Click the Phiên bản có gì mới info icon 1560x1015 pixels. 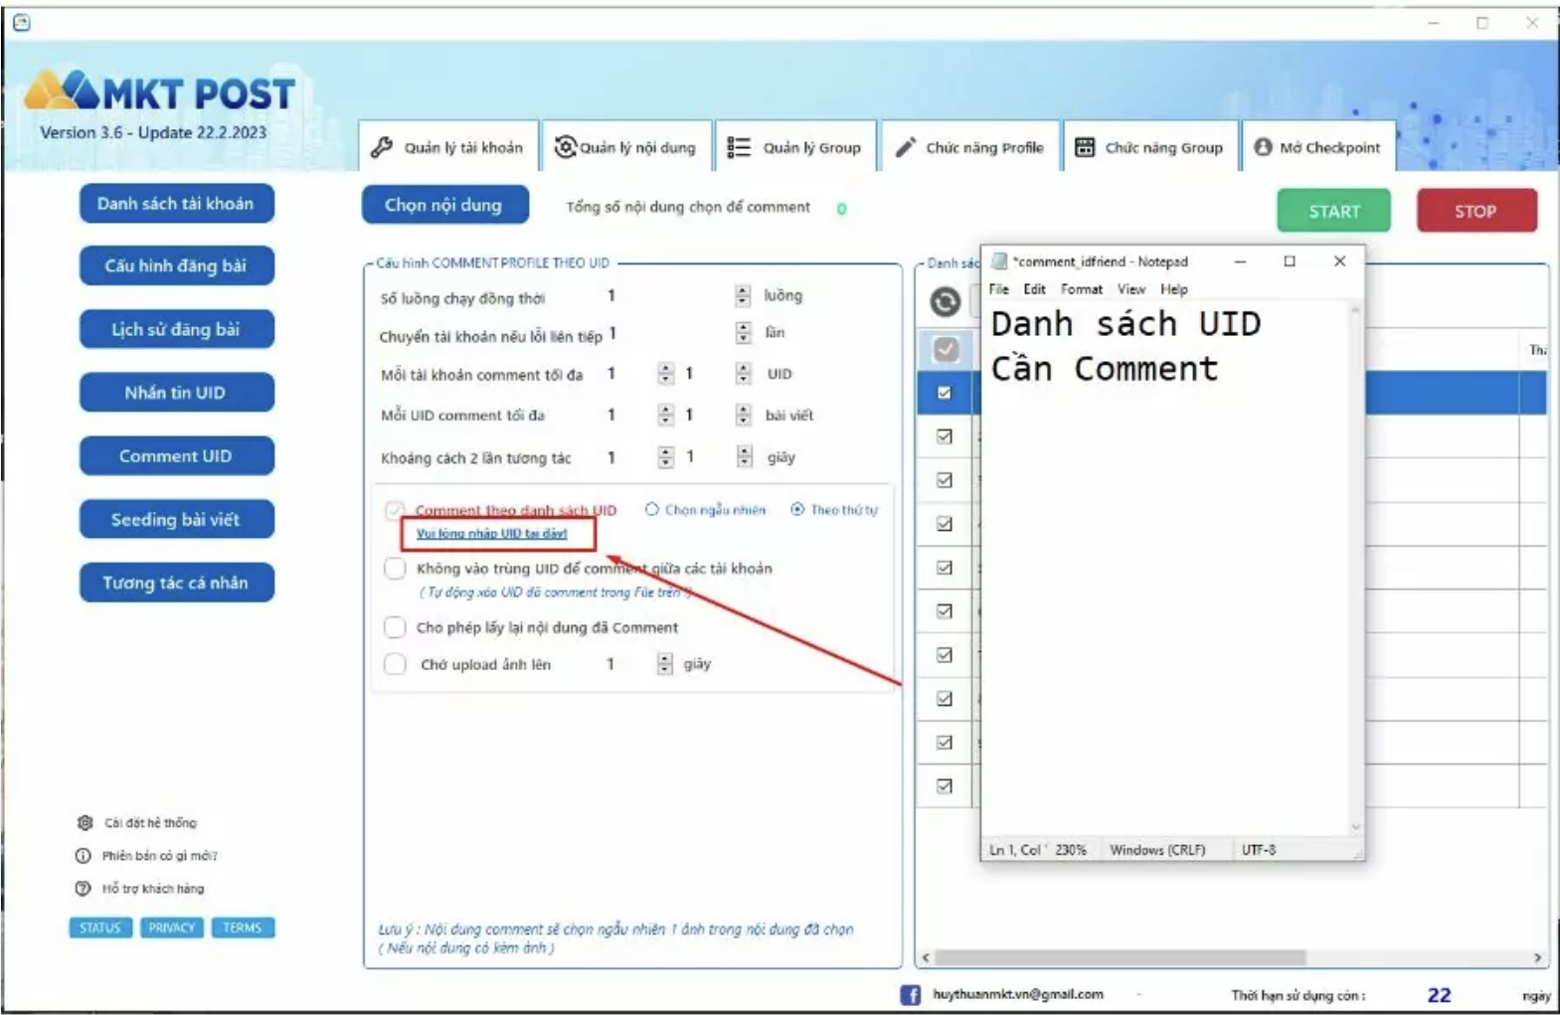pyautogui.click(x=84, y=856)
